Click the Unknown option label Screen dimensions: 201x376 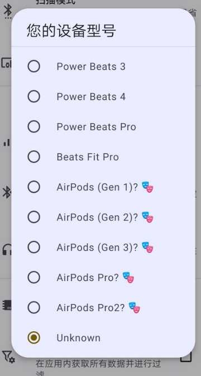coord(78,338)
